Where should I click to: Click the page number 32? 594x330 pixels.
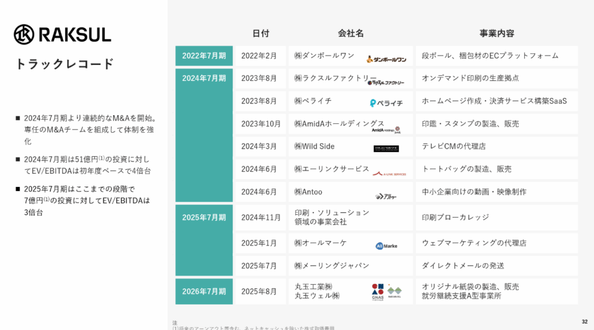point(585,322)
